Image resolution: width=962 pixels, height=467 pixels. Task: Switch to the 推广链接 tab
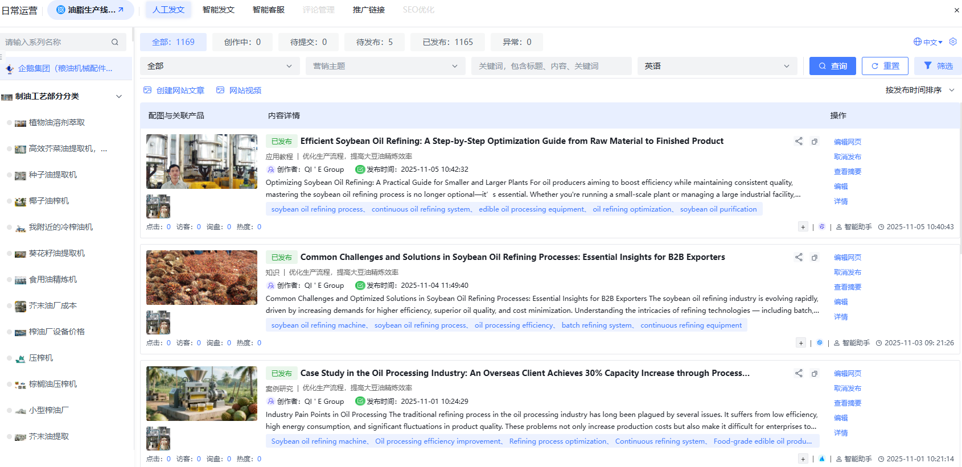(369, 10)
